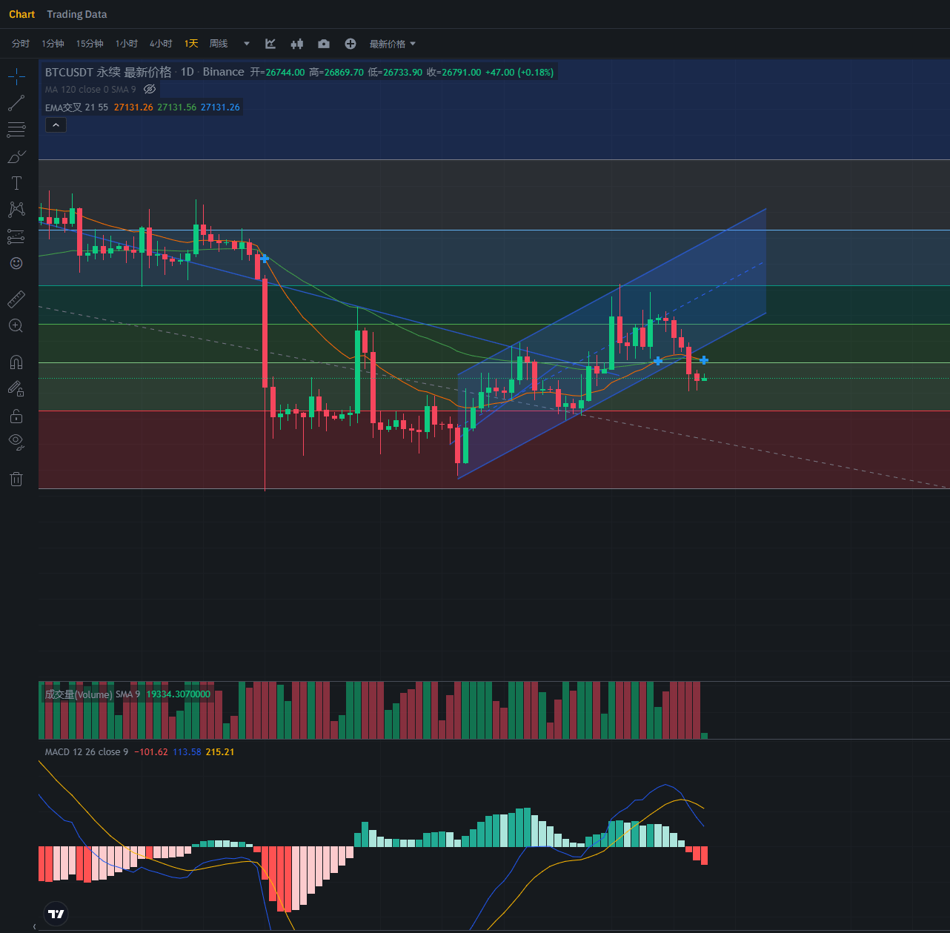The height and width of the screenshot is (933, 950).
Task: Select the 1小时 interval
Action: tap(127, 44)
